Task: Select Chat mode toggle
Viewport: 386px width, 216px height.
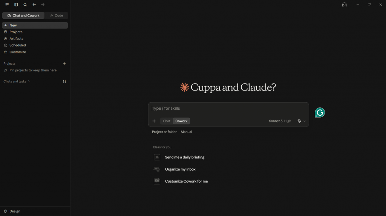Action: coord(166,121)
